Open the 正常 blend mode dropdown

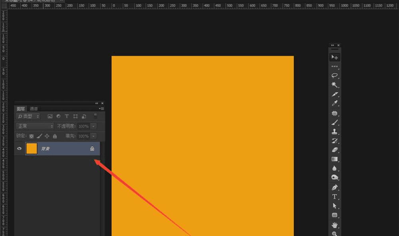35,126
